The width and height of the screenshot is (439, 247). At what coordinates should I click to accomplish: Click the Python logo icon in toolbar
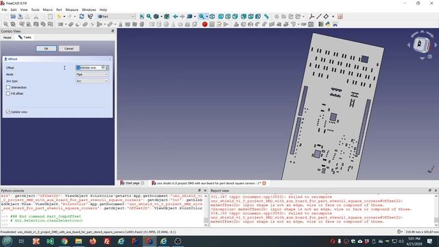[x=328, y=25]
